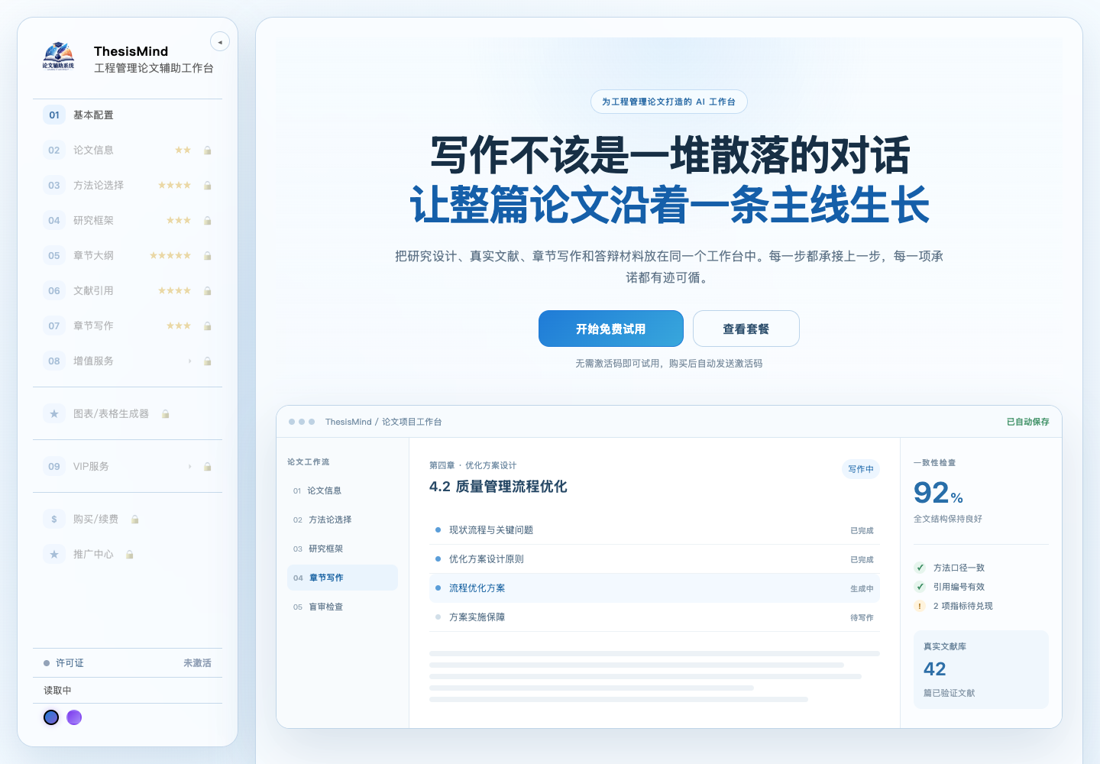1100x764 pixels.
Task: Expand the 增值服务 submenu arrow
Action: 189,361
